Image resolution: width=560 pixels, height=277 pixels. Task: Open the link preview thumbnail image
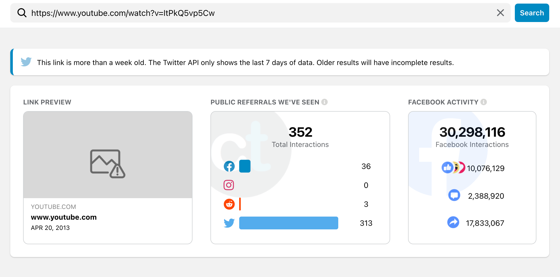(x=108, y=155)
